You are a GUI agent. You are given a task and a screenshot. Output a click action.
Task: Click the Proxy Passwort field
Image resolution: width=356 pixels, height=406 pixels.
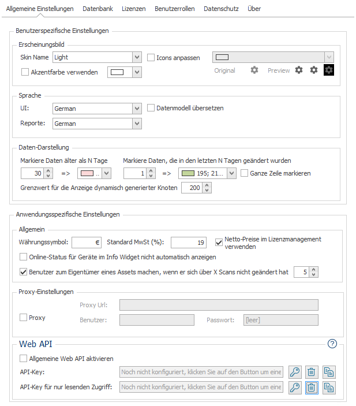pyautogui.click(x=281, y=320)
